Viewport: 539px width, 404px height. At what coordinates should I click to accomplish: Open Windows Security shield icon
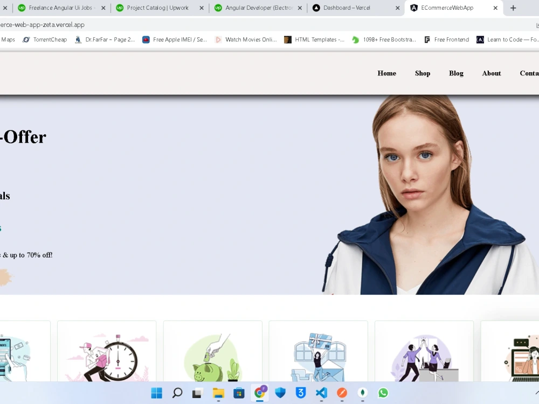(280, 393)
